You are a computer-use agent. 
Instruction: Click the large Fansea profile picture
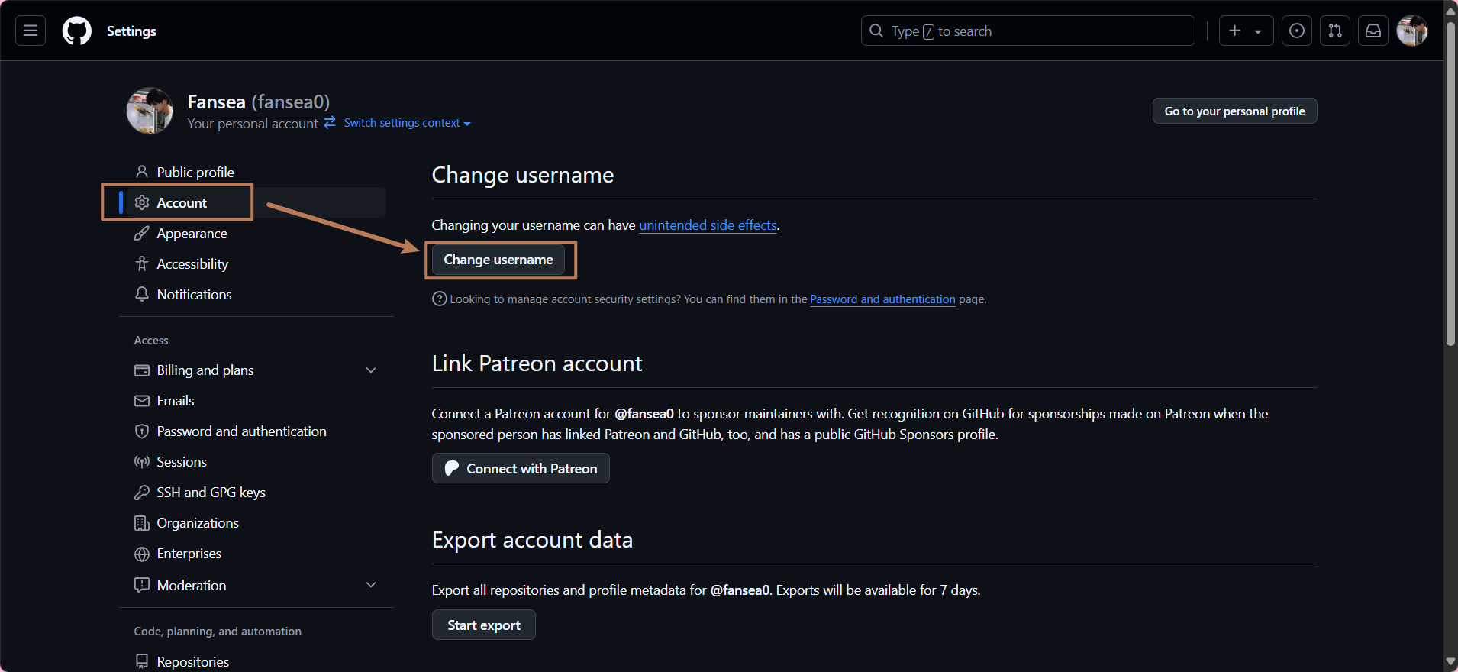click(150, 111)
